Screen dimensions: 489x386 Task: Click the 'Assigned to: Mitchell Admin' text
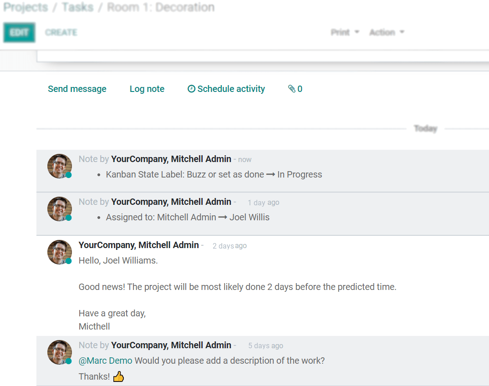pos(161,217)
